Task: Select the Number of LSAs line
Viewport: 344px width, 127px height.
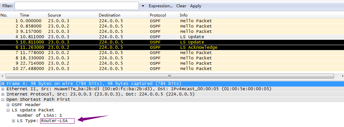Action: [40, 115]
